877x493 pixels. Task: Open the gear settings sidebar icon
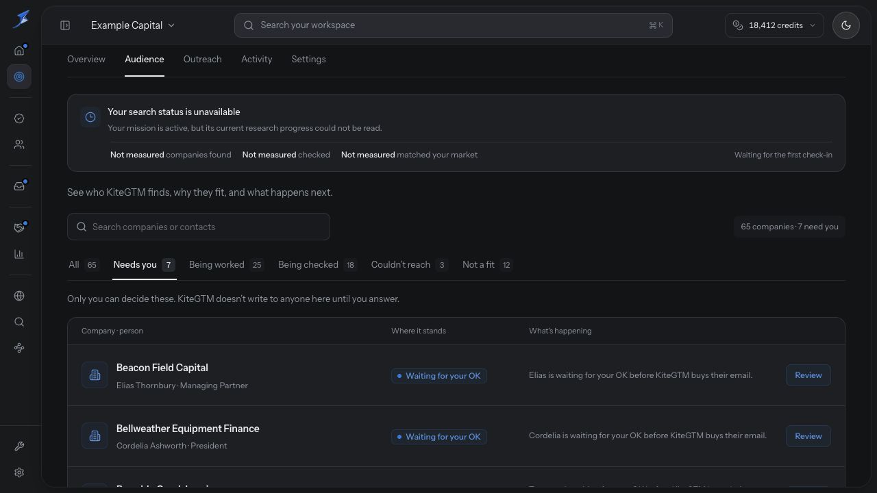click(x=19, y=472)
